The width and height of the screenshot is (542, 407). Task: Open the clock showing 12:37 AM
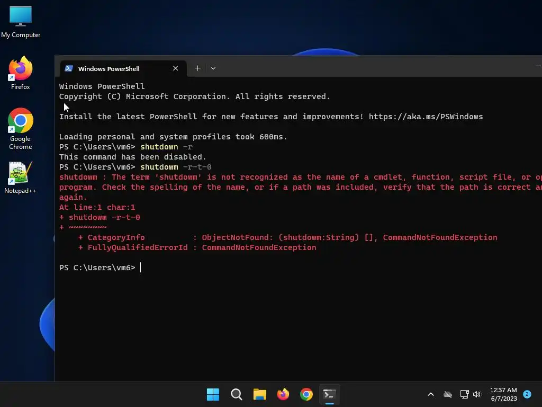pyautogui.click(x=504, y=394)
